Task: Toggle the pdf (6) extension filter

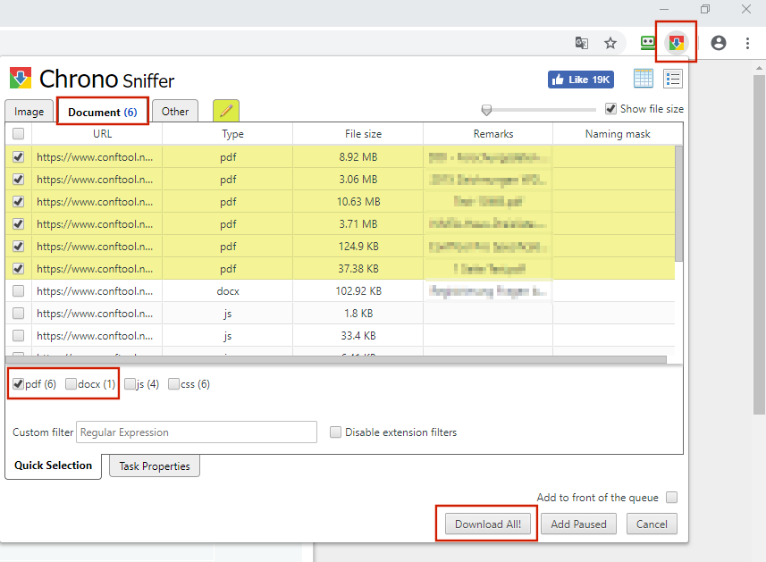Action: (x=19, y=384)
